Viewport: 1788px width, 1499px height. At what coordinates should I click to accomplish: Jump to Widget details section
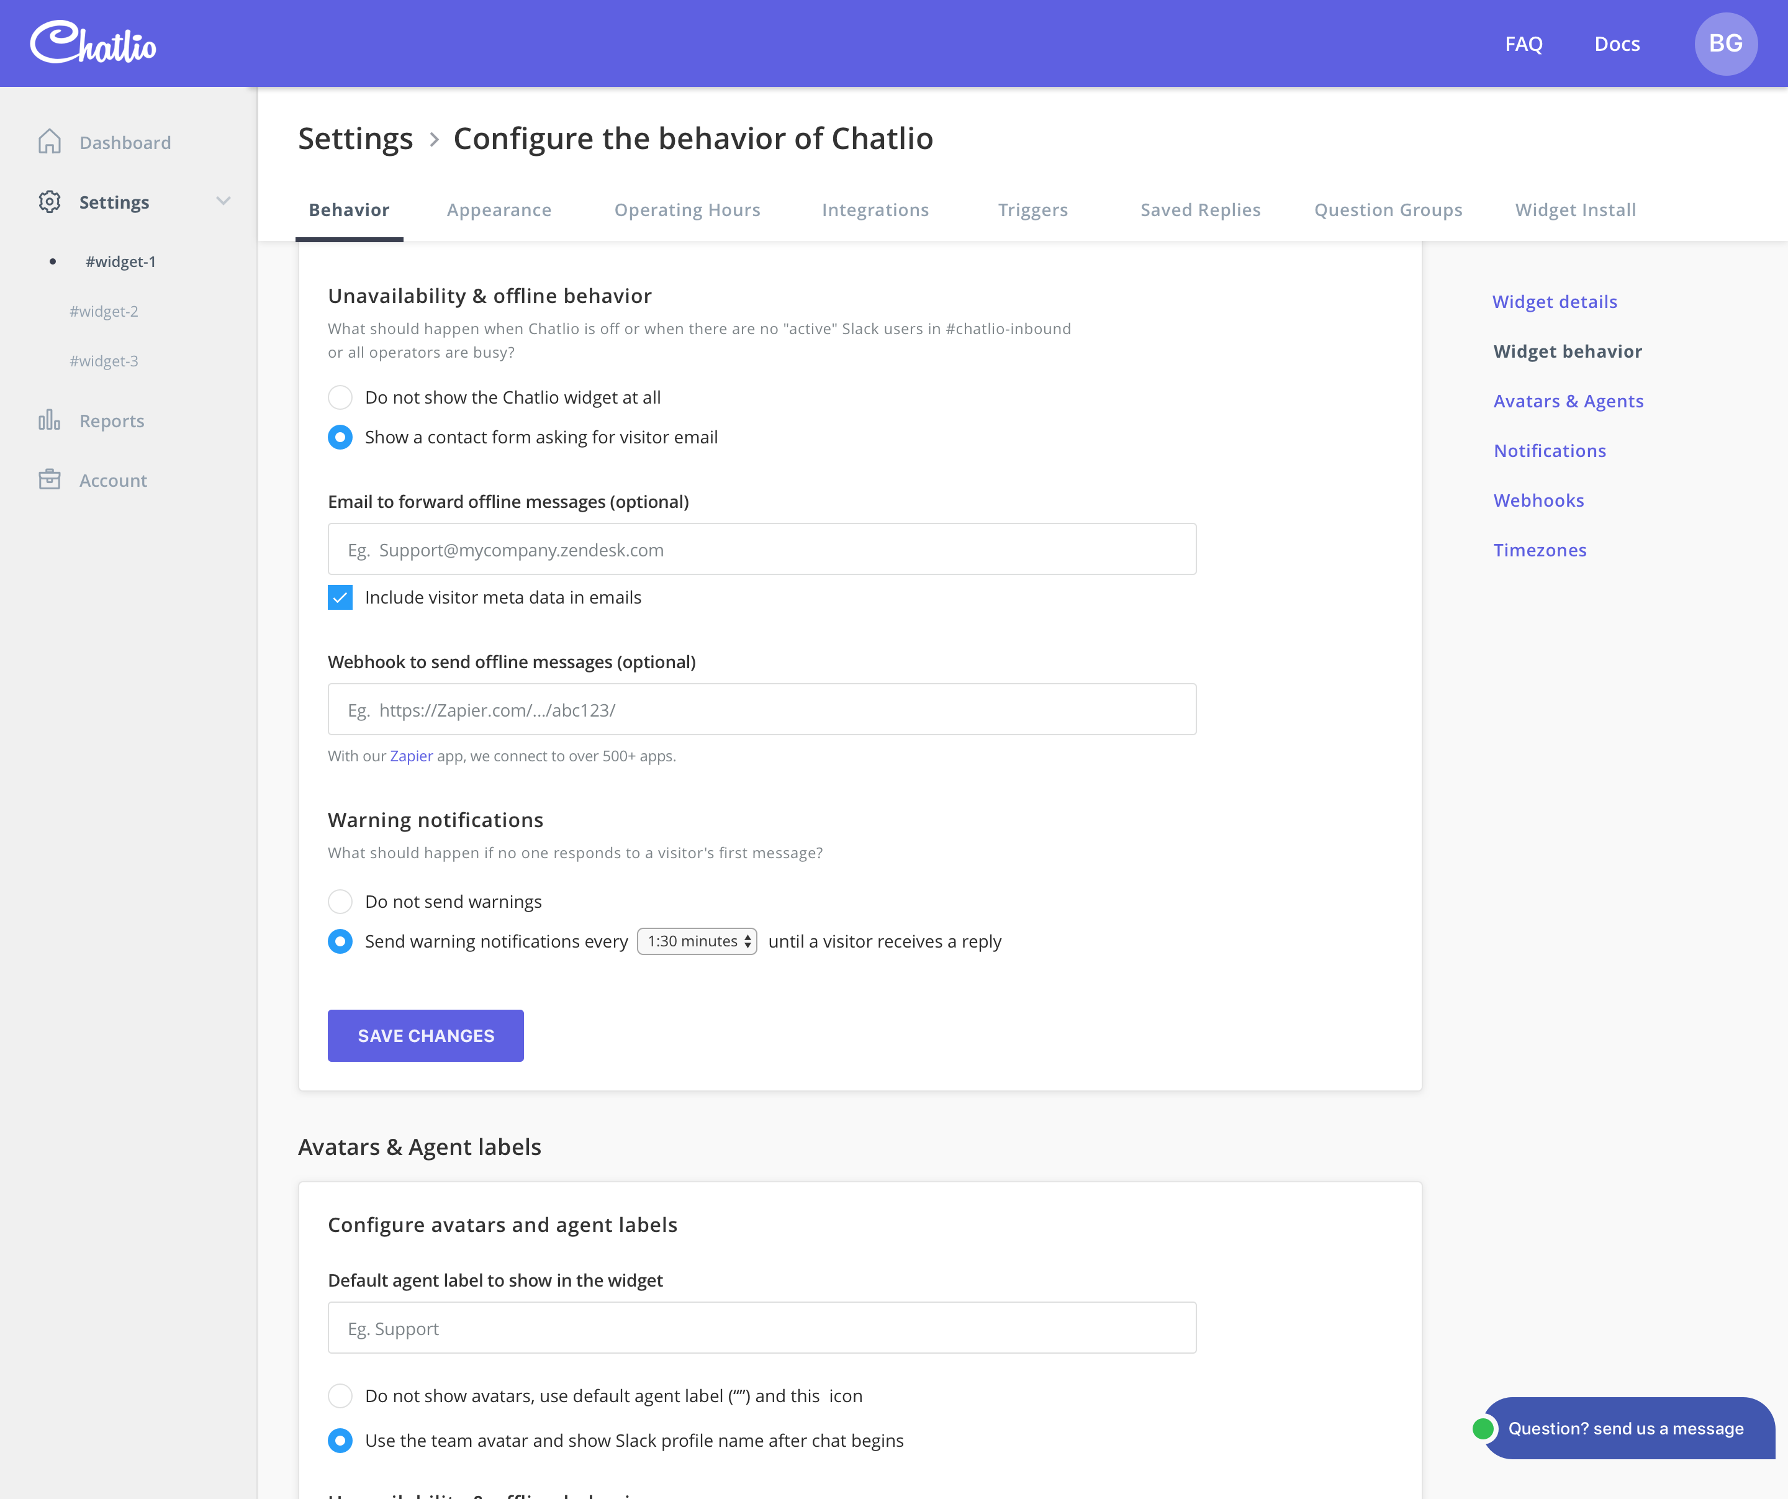(x=1555, y=302)
